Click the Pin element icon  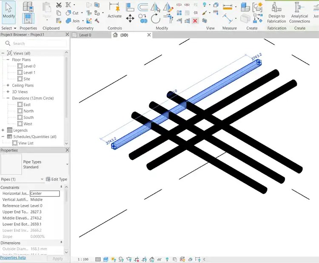tap(196, 13)
